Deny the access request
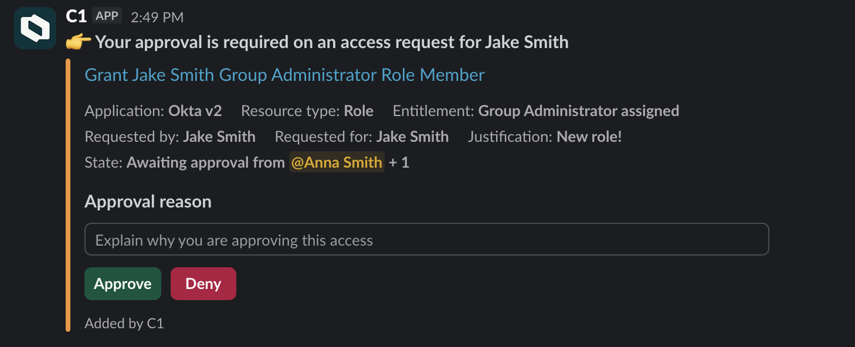This screenshot has height=347, width=855. pos(203,284)
